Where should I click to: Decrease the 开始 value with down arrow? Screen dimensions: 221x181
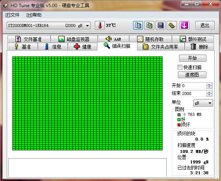point(209,87)
